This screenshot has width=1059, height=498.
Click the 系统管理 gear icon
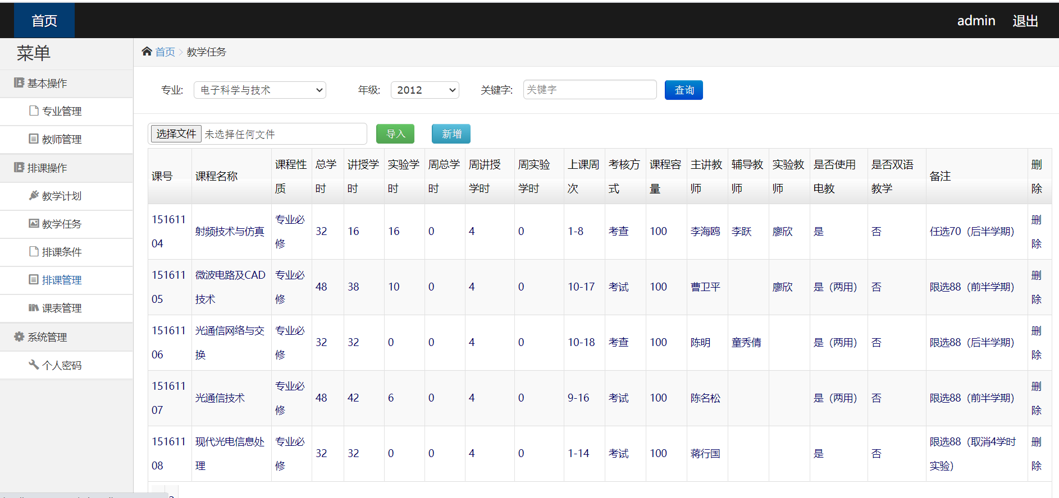pyautogui.click(x=19, y=336)
